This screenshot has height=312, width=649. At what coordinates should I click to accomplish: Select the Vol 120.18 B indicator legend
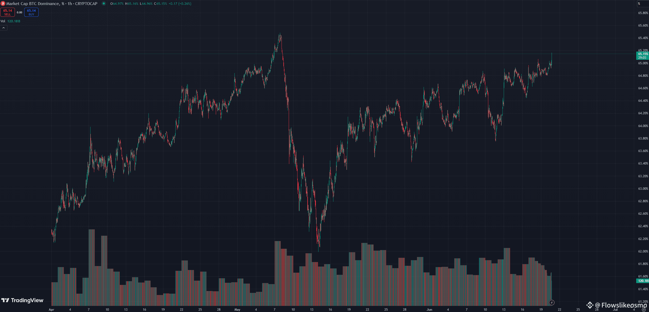[10, 21]
